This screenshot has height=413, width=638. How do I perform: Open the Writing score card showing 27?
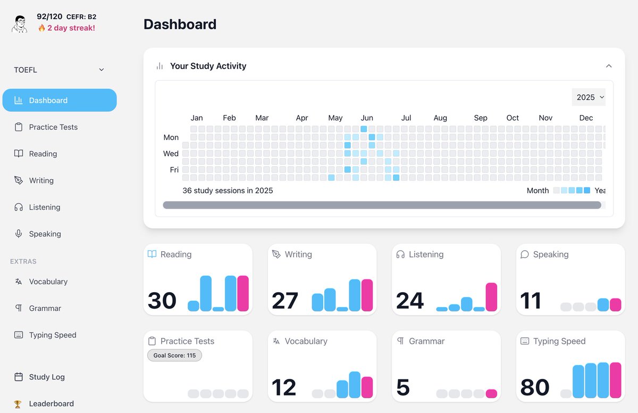point(322,279)
